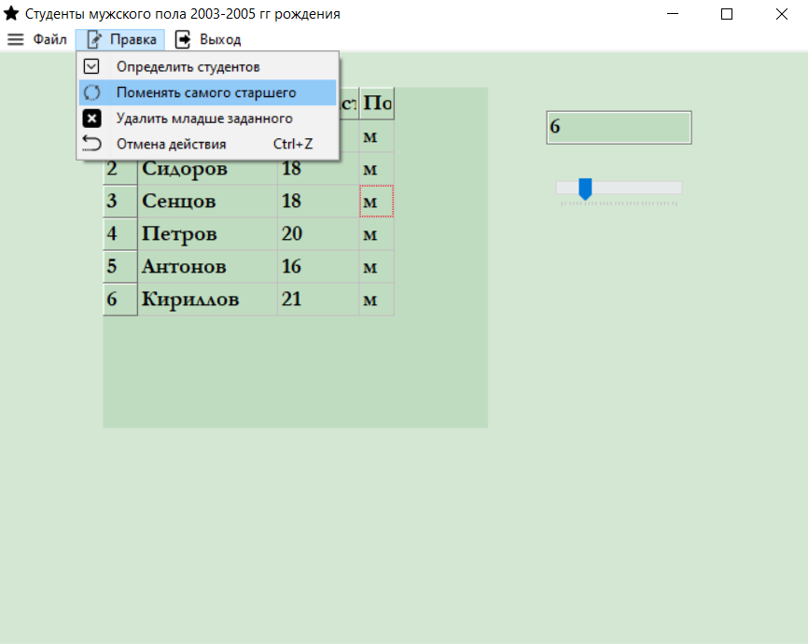Click the exit arrow icon beside Выход
Viewport: 808px width, 644px height.
pyautogui.click(x=183, y=39)
